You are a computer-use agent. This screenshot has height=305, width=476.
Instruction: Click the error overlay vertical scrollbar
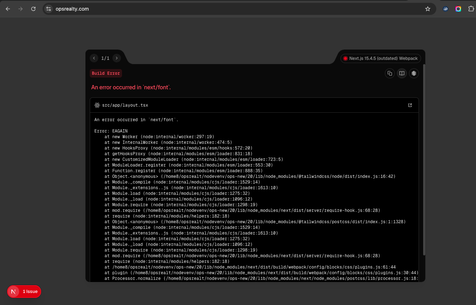424,159
